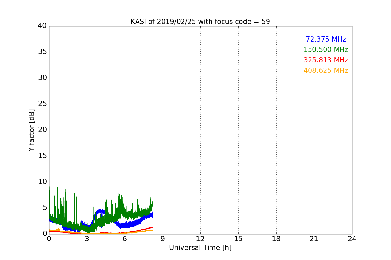391x260 pixels.
Task: Click y-axis tick label 40
Action: pos(42,26)
